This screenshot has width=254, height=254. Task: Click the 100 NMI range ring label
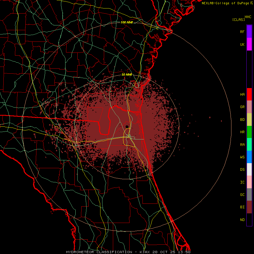[x=127, y=22]
